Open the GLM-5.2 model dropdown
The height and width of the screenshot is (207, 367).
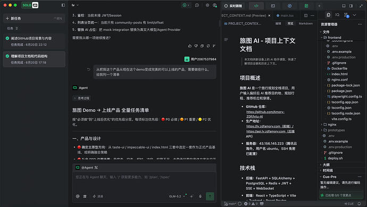point(177,196)
